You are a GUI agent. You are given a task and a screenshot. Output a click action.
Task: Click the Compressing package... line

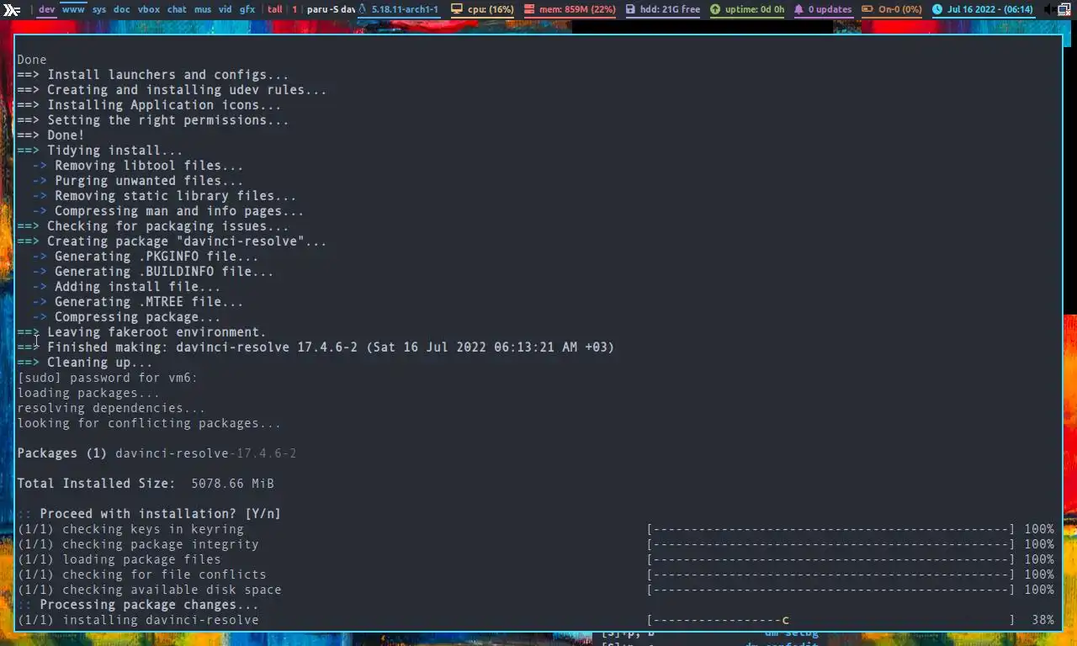tap(127, 317)
